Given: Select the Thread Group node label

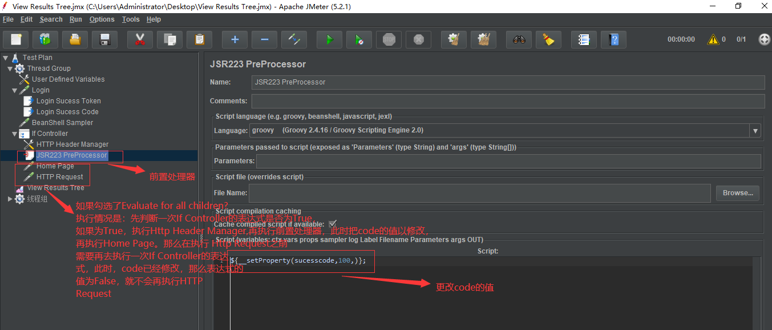Looking at the screenshot, I should [x=49, y=69].
